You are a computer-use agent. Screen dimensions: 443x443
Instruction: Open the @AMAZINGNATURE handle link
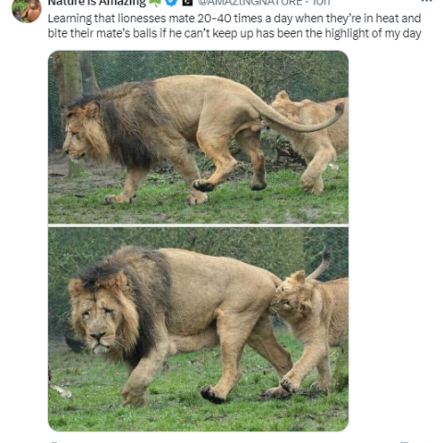pos(250,3)
